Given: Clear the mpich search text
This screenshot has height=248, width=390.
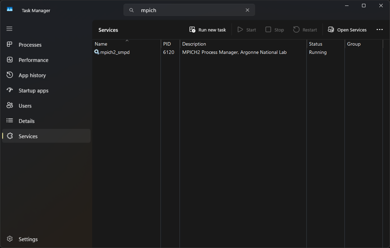Looking at the screenshot, I should pyautogui.click(x=247, y=10).
